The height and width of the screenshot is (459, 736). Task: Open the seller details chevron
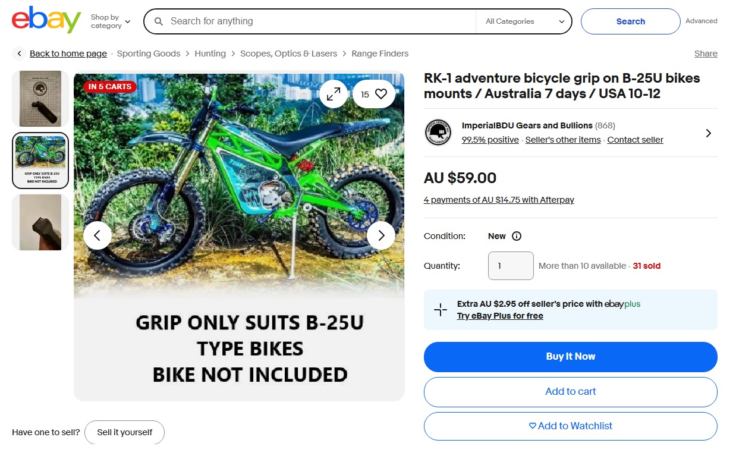(708, 133)
